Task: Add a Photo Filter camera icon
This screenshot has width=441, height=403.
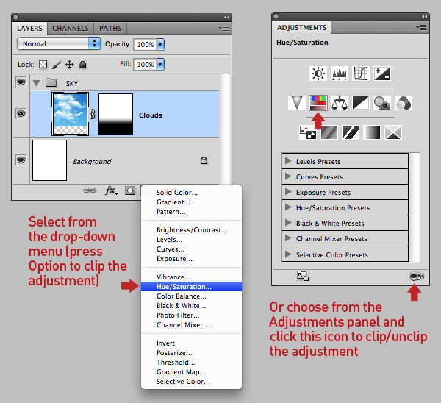Action: tap(382, 103)
